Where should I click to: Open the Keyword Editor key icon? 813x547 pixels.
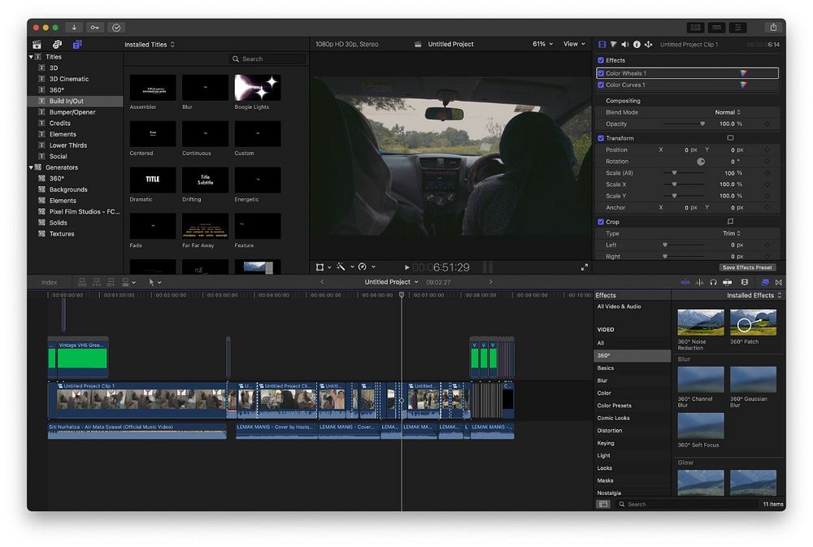95,28
